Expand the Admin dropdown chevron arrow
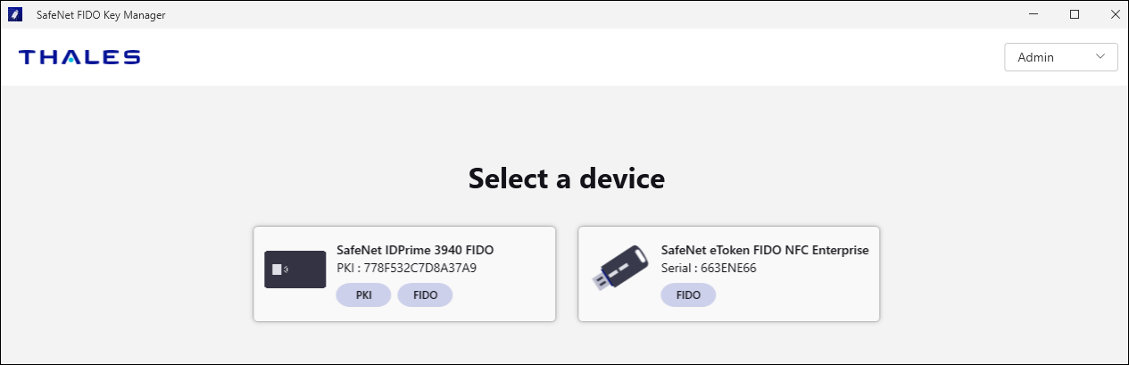1129x365 pixels. pos(1100,57)
